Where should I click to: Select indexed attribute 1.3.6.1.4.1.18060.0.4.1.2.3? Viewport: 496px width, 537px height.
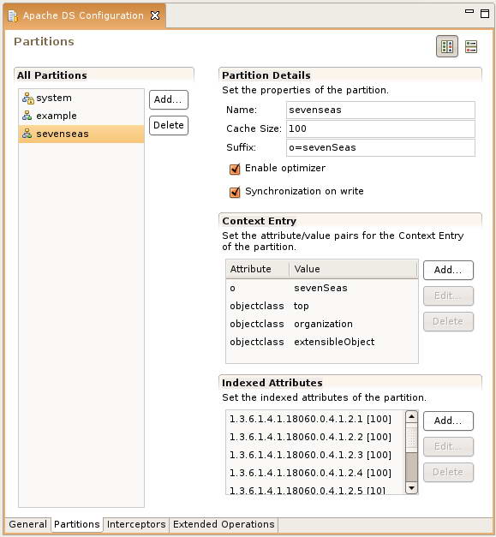(315, 455)
